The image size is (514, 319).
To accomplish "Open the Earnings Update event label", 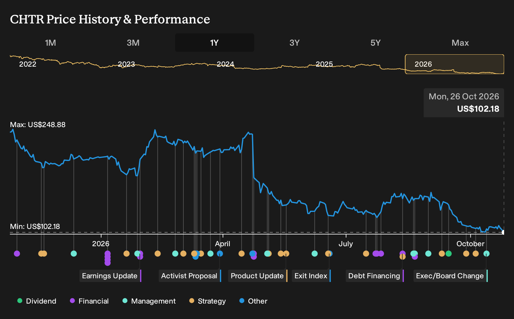I will coord(110,276).
